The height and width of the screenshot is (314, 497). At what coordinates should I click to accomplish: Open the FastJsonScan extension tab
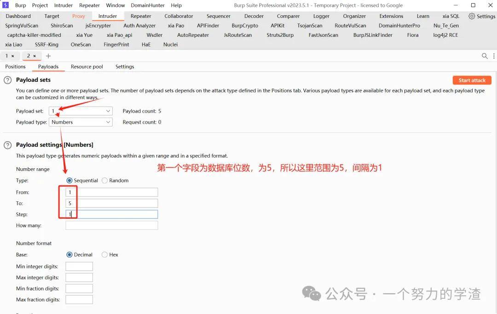[324, 35]
